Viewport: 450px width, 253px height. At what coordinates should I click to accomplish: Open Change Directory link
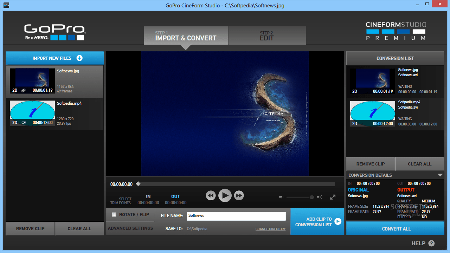270,229
